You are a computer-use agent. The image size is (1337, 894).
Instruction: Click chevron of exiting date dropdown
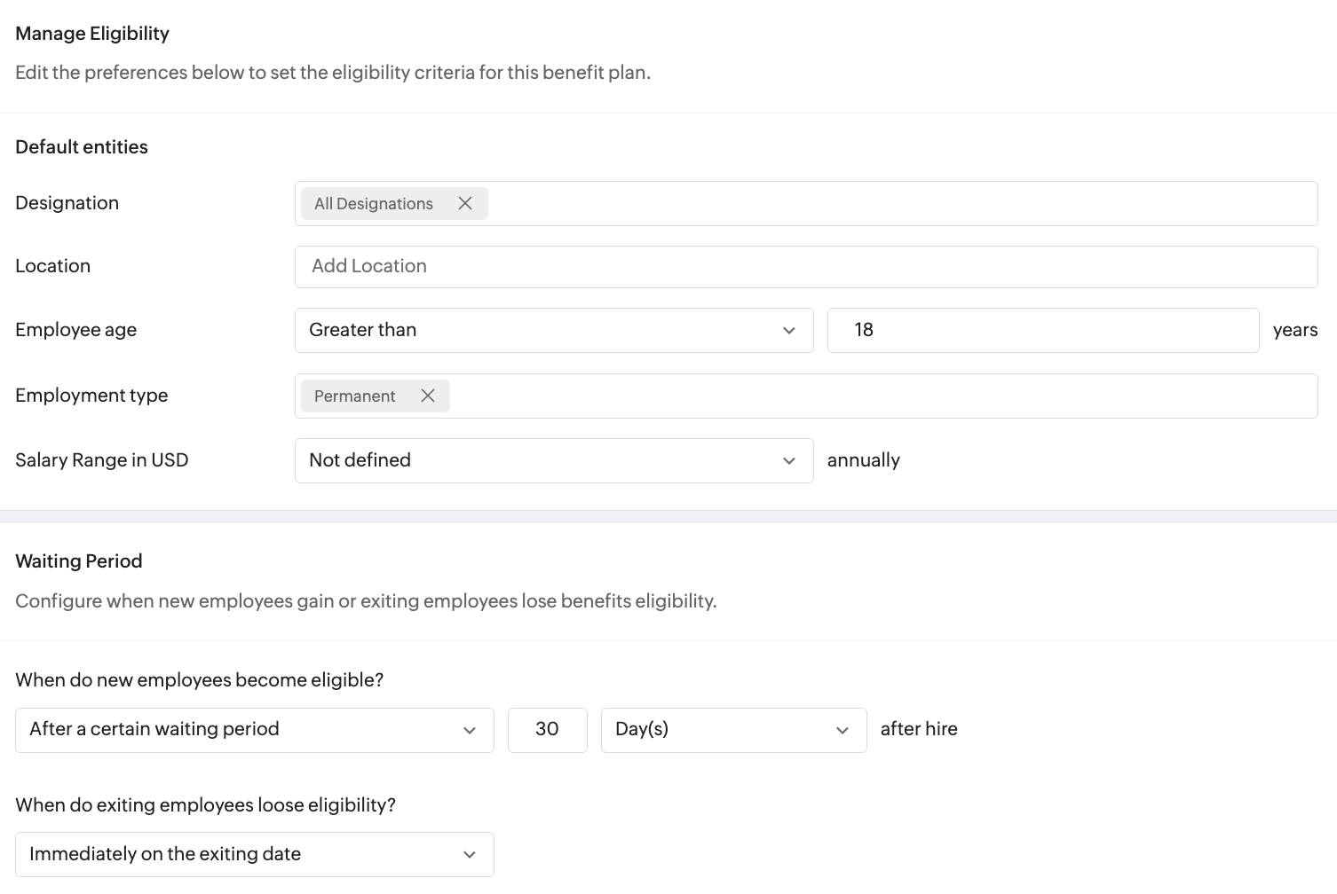(470, 855)
